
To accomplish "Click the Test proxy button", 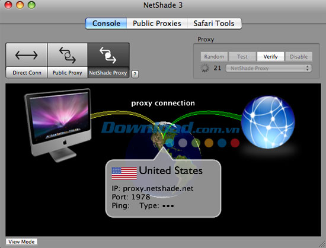I will [242, 57].
